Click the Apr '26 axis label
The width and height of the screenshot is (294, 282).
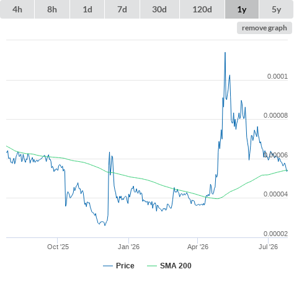pyautogui.click(x=198, y=247)
